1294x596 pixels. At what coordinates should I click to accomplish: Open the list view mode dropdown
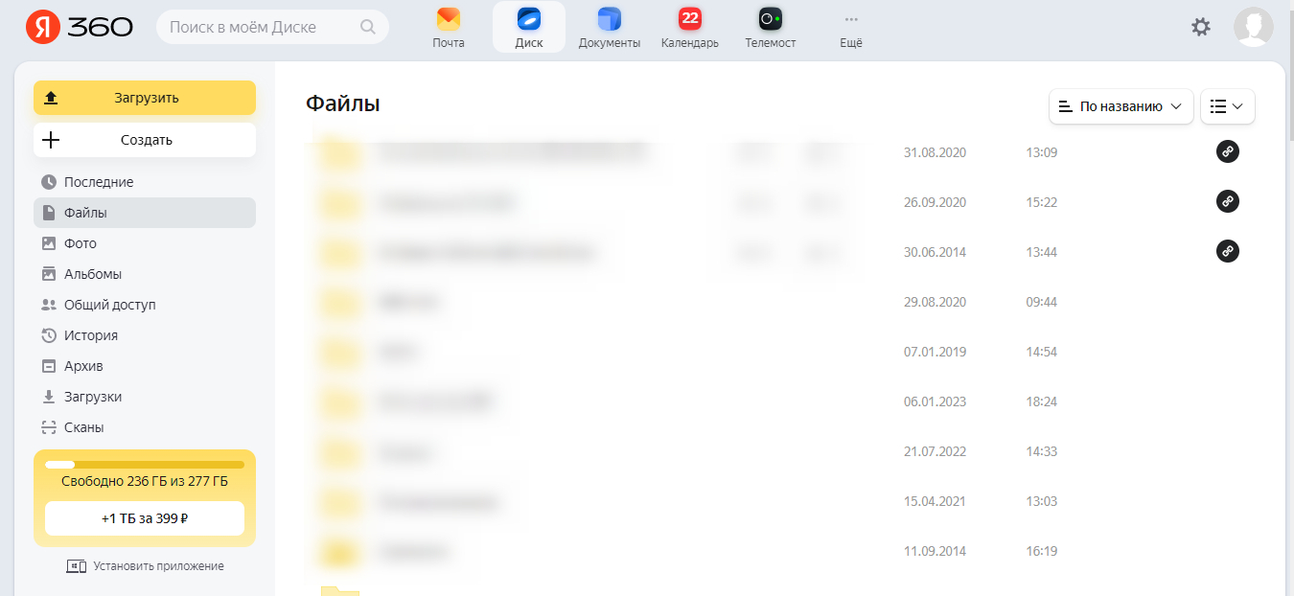(x=1228, y=106)
